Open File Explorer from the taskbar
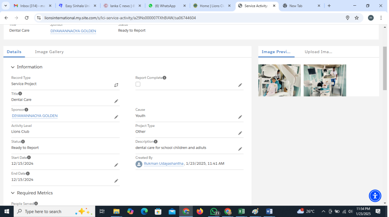 click(116, 211)
